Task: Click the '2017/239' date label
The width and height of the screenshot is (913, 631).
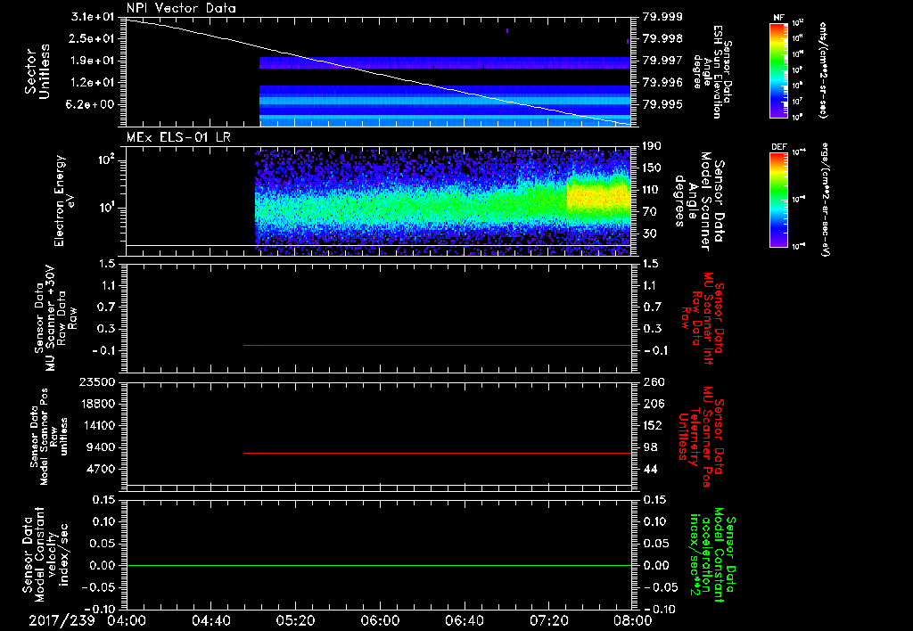Action: coord(62,620)
